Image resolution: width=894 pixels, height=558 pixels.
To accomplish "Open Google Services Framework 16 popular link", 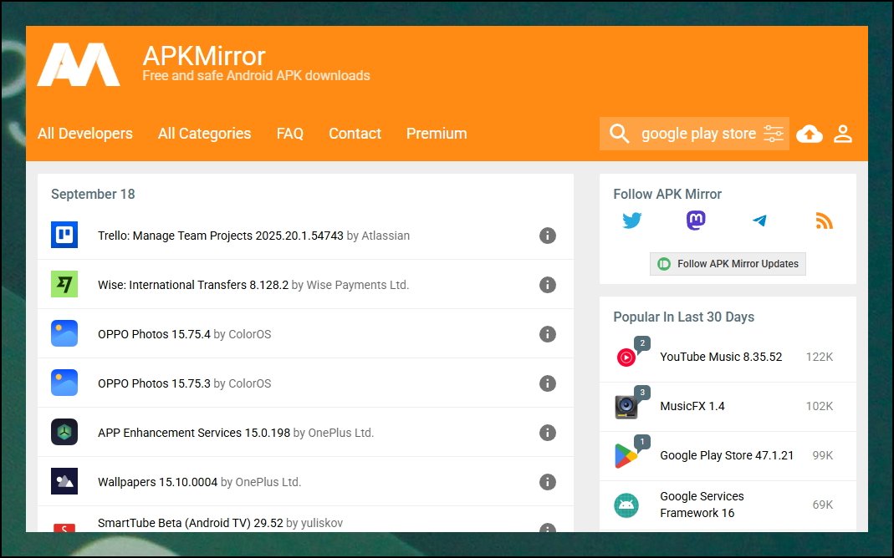I will point(702,505).
